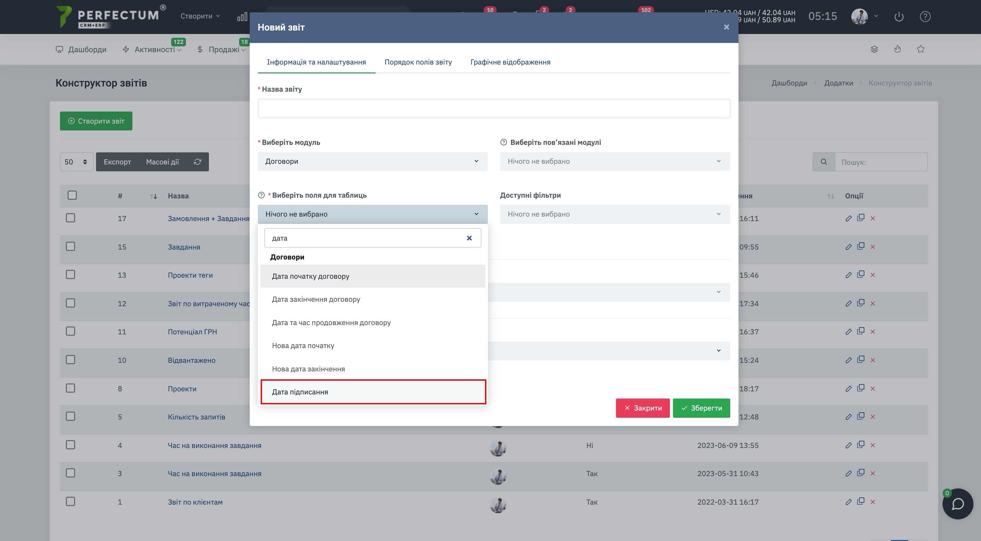Delete report 10 with red X

[x=873, y=360]
